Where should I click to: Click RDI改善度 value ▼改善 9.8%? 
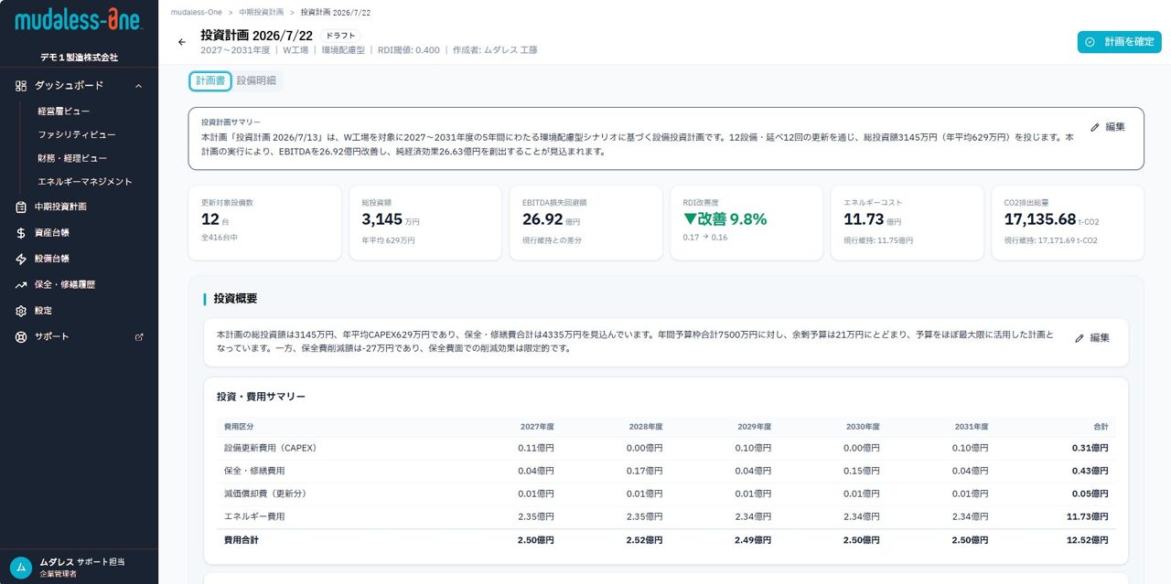click(x=725, y=219)
